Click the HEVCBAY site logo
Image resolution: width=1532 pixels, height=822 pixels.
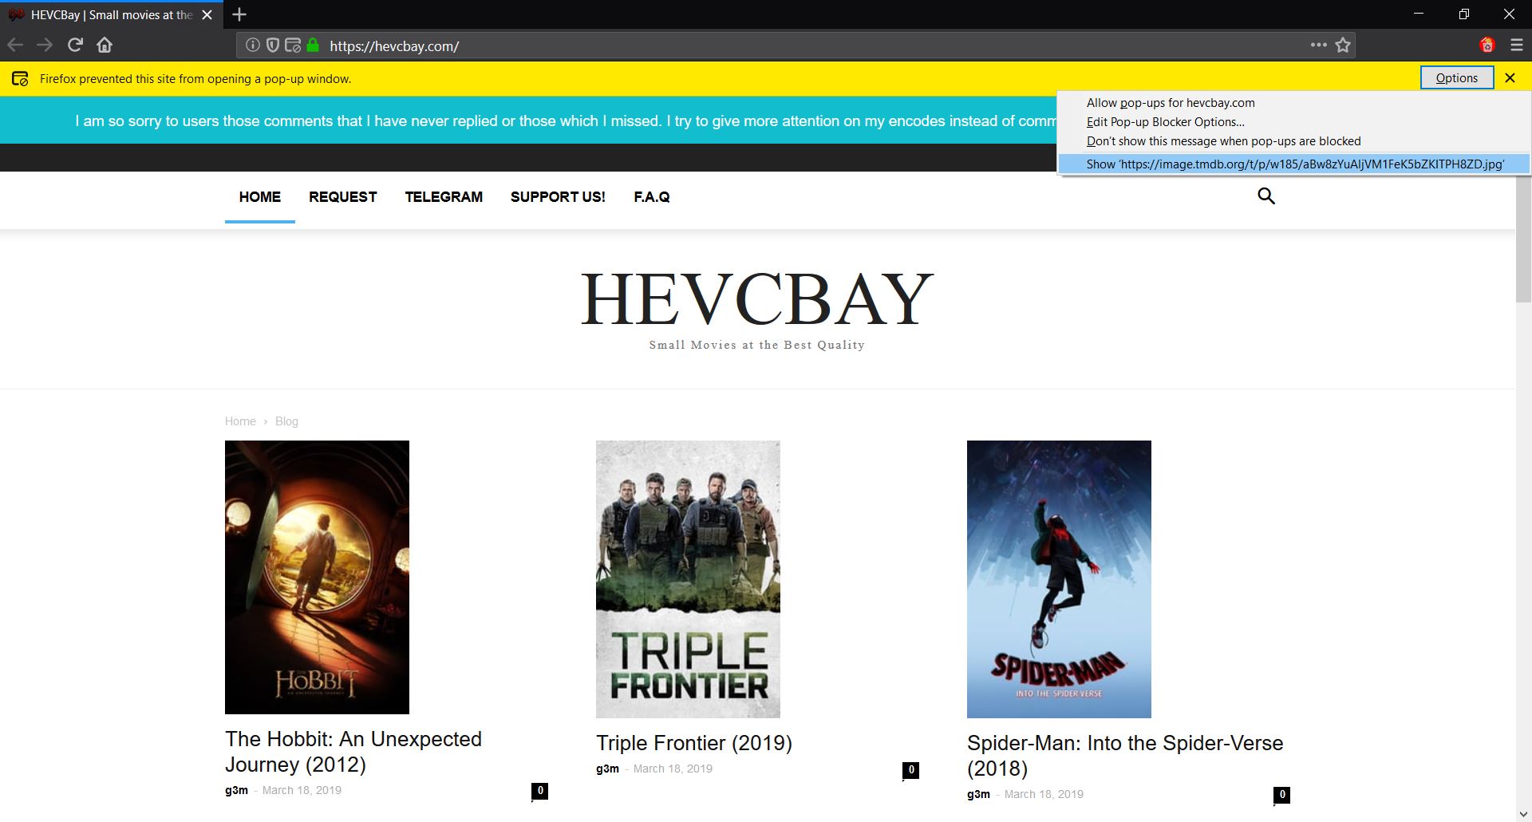tap(756, 300)
